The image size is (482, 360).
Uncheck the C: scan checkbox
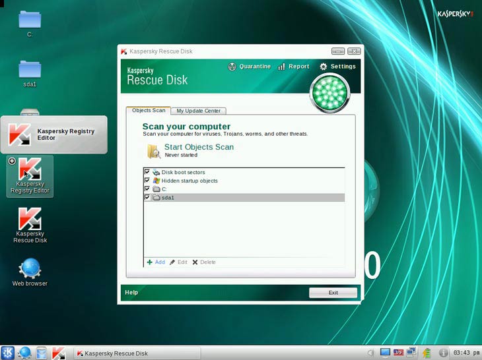point(147,189)
